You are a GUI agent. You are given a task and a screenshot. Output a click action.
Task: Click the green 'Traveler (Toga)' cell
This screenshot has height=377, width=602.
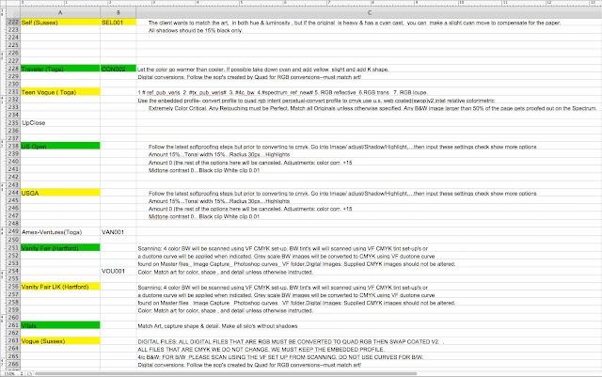(x=60, y=69)
